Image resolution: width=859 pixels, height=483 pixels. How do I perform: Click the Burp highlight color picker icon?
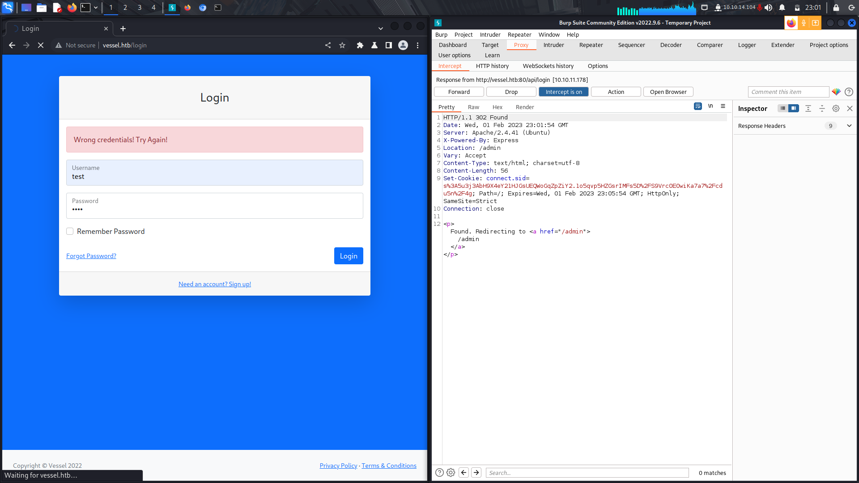(836, 92)
